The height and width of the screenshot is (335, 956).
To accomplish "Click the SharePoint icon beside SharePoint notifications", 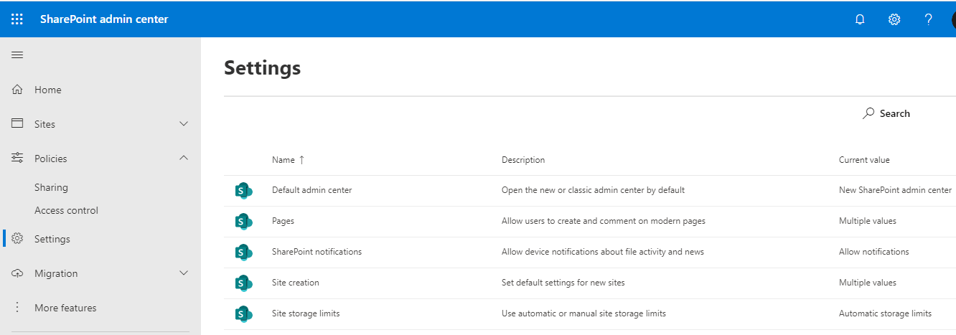I will (244, 253).
